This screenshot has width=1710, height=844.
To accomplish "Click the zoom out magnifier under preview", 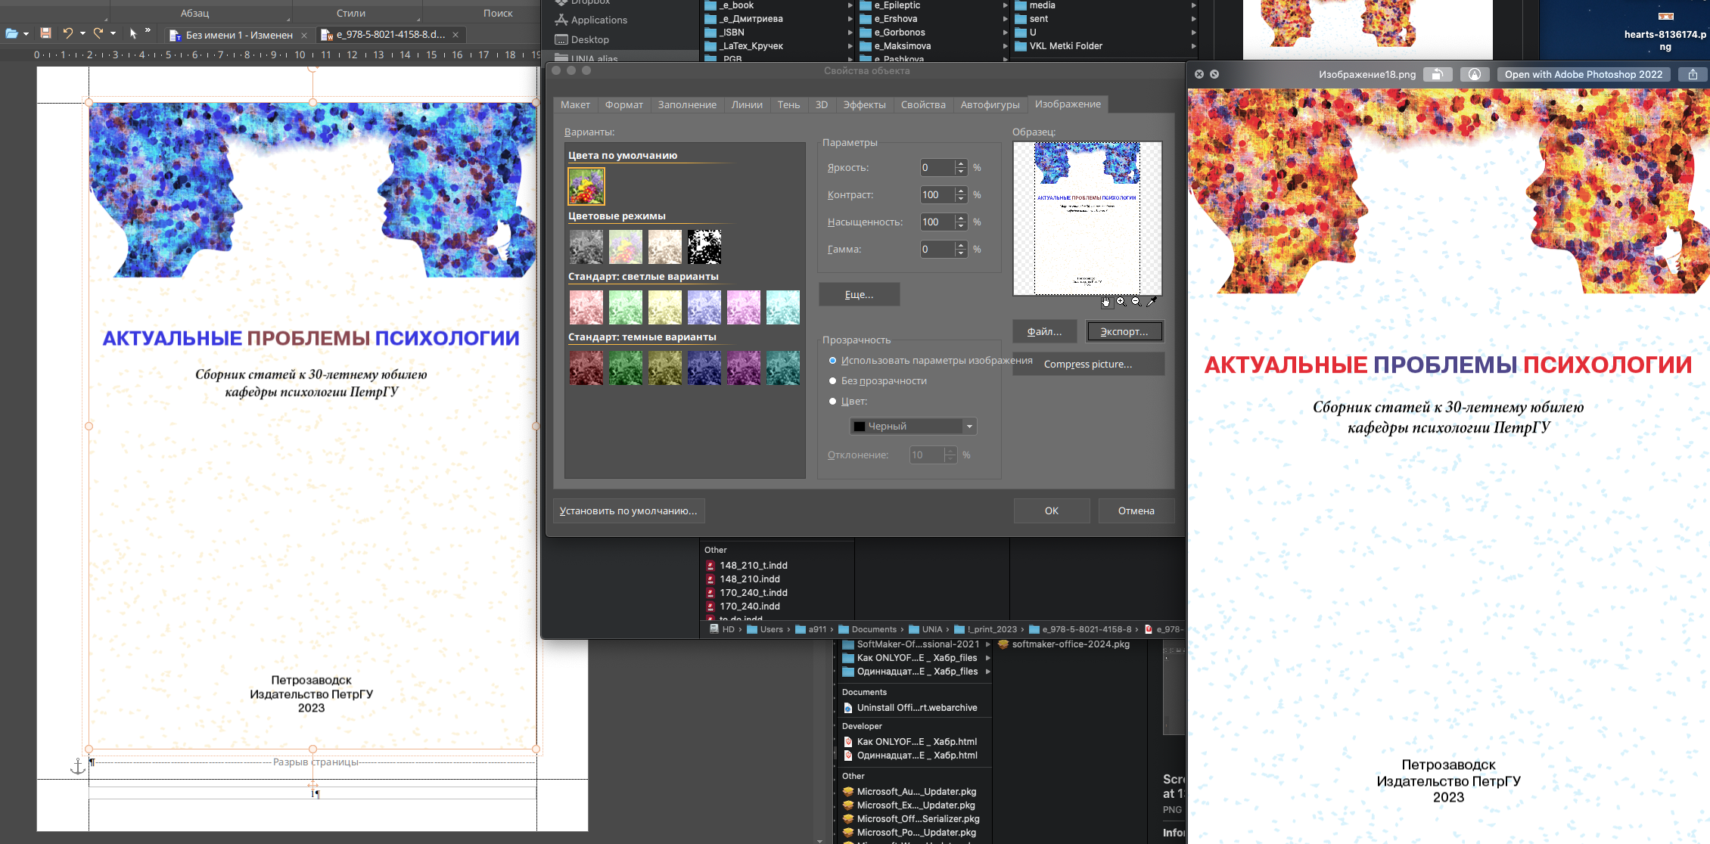I will [x=1136, y=302].
